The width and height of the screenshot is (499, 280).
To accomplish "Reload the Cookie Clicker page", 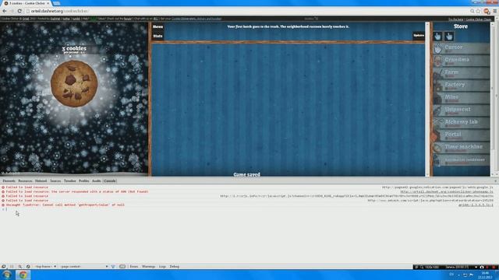I will [19, 11].
